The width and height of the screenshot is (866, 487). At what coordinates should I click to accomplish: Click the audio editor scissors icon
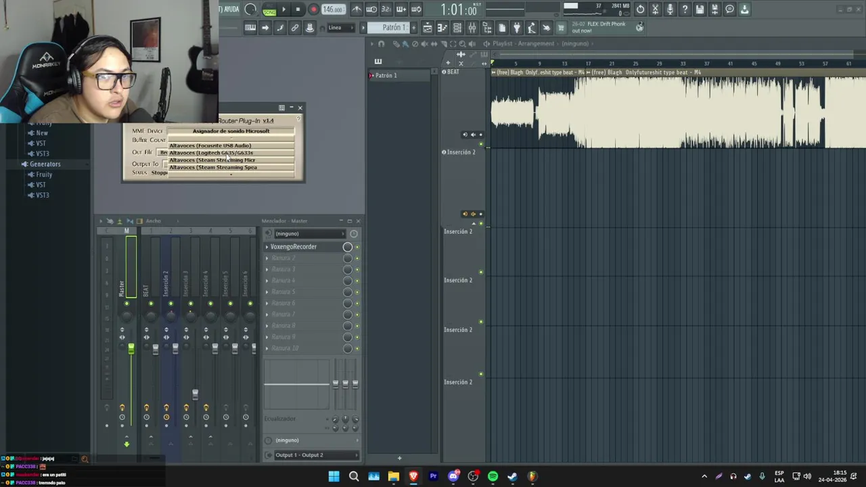click(655, 9)
